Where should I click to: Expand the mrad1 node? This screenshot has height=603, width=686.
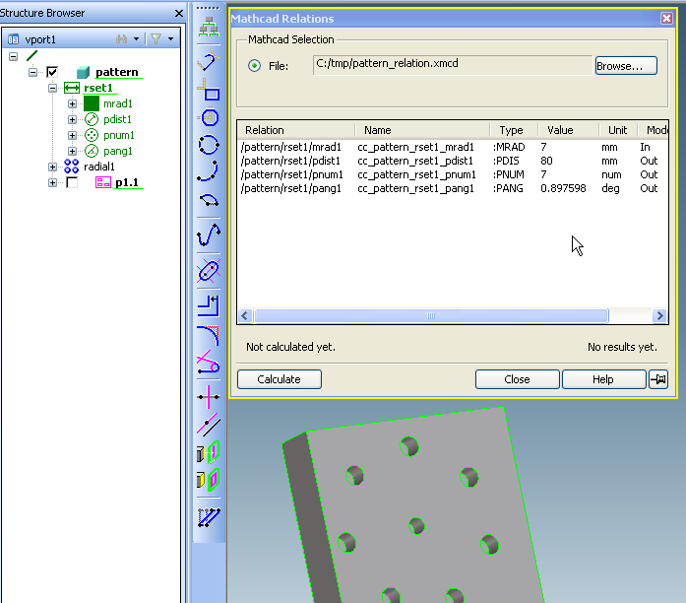pyautogui.click(x=72, y=103)
